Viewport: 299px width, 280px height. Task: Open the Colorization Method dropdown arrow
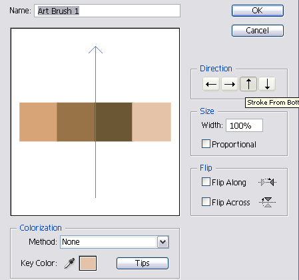point(163,242)
